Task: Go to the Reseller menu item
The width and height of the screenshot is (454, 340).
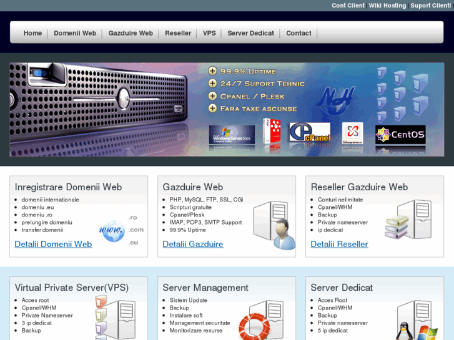Action: click(x=178, y=33)
